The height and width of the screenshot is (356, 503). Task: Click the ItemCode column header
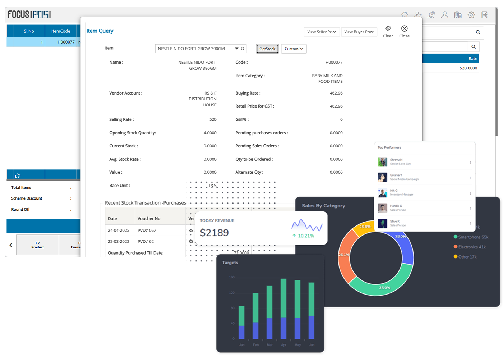[x=60, y=31]
